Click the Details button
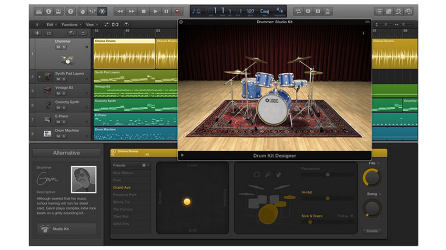This screenshot has width=446, height=250. point(371,231)
